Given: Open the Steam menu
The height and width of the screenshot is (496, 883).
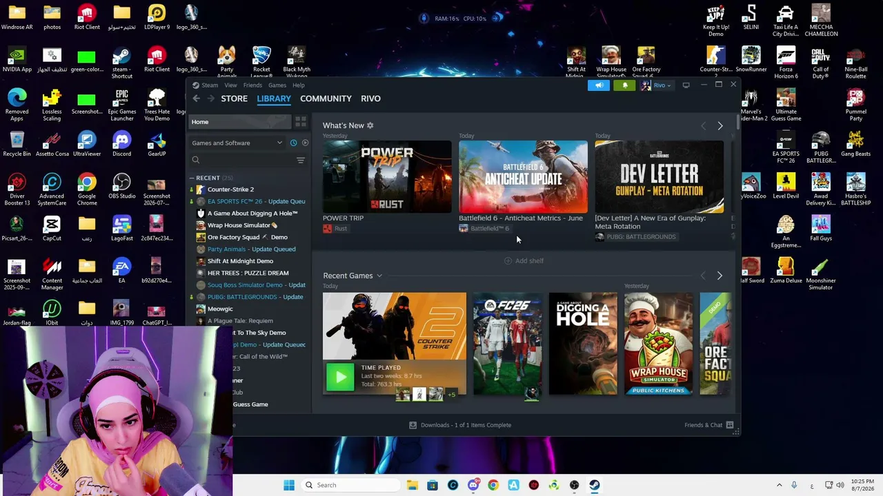Looking at the screenshot, I should 210,85.
